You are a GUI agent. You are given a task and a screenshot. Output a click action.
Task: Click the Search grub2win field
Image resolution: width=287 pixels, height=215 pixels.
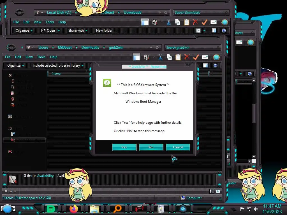(193, 48)
